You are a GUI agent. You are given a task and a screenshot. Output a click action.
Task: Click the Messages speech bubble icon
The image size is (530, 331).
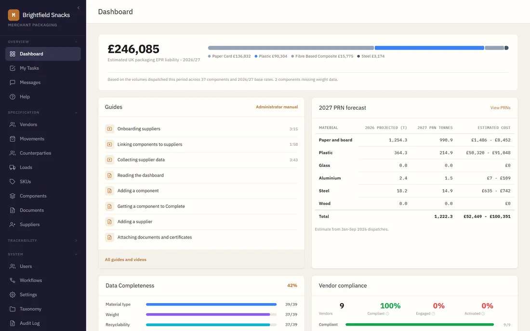[x=13, y=82]
